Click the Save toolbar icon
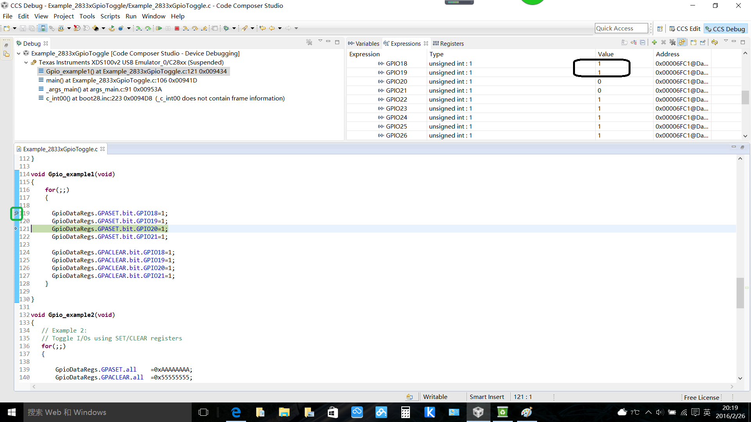Viewport: 751px width, 422px height. 23,28
